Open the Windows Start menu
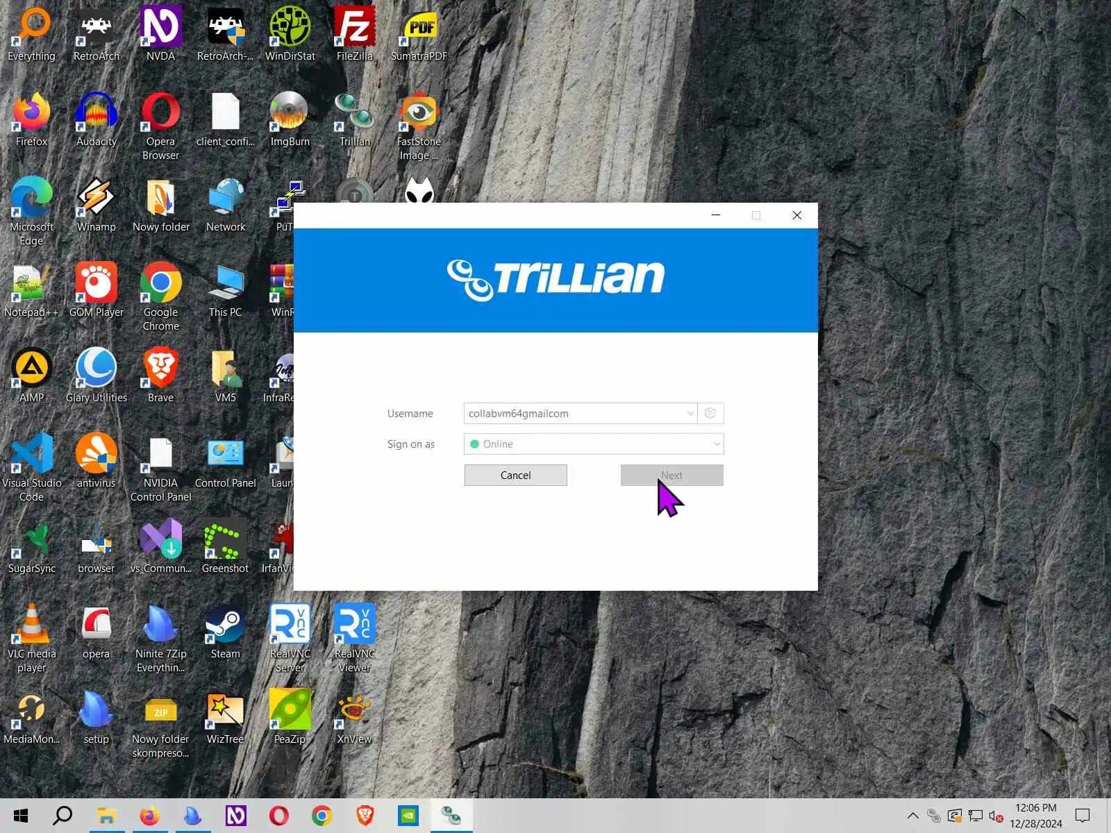 tap(21, 816)
